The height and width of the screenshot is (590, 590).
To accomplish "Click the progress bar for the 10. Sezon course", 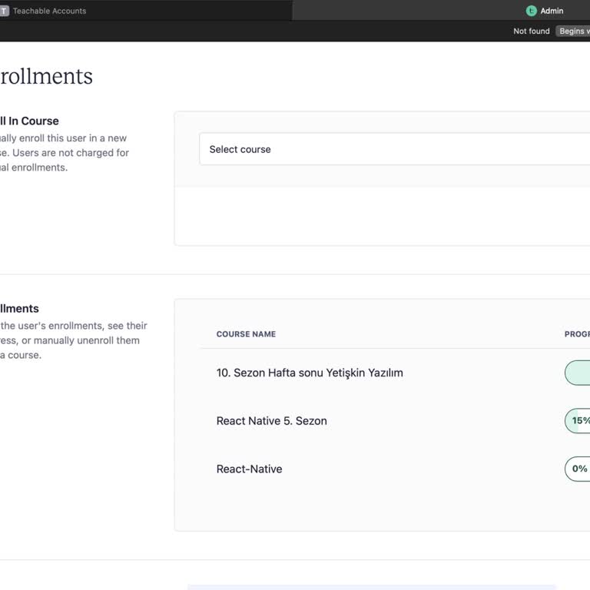I will (x=578, y=373).
